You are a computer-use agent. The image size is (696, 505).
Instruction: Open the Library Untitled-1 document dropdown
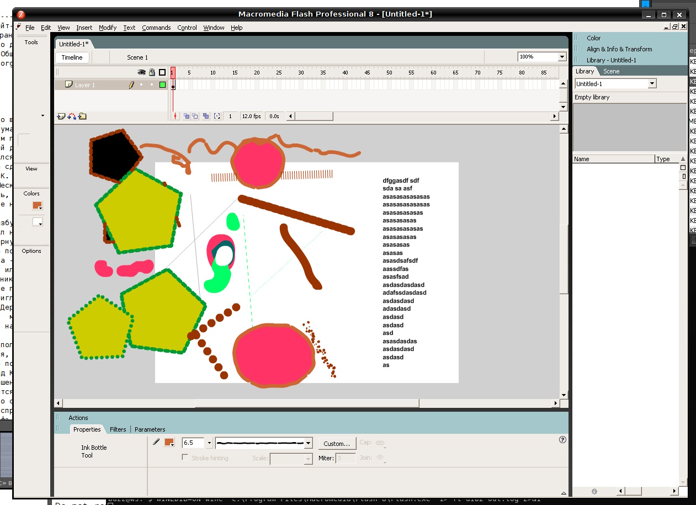click(652, 84)
